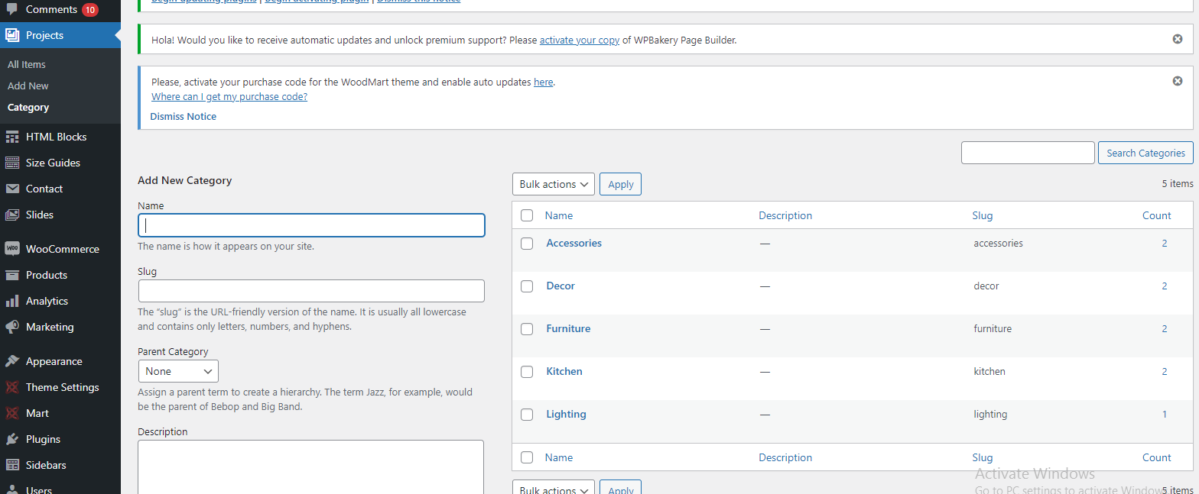The image size is (1199, 494).
Task: Click the Analytics bar chart icon
Action: click(x=12, y=301)
